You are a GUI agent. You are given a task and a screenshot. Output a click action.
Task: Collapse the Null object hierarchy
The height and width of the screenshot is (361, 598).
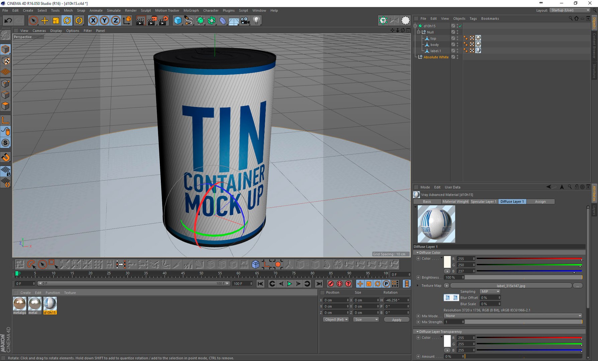coord(418,32)
